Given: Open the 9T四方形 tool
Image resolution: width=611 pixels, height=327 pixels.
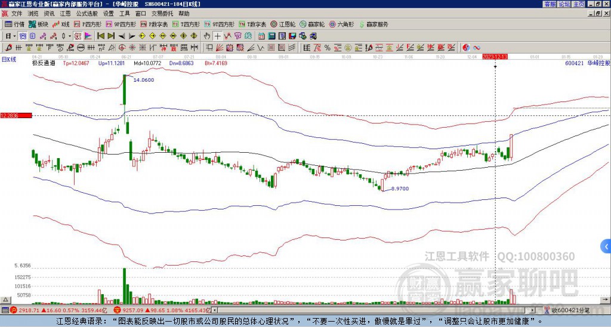Looking at the screenshot, I should click(220, 24).
